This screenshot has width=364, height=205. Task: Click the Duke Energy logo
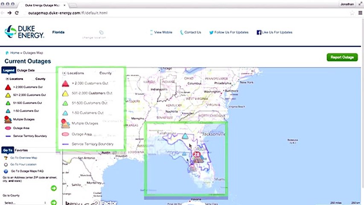24,32
